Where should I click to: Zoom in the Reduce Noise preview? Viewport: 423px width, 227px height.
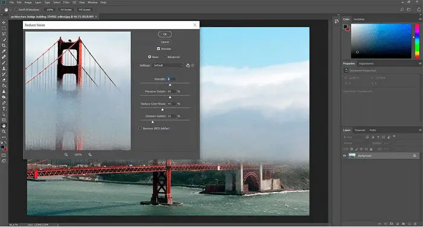click(x=90, y=155)
